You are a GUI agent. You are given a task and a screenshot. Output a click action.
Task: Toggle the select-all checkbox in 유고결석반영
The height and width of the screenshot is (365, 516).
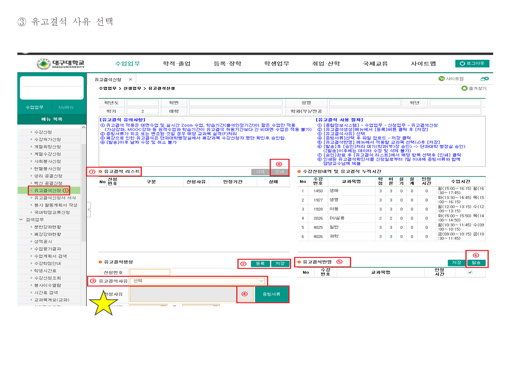point(470,272)
